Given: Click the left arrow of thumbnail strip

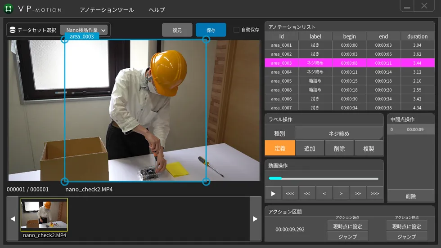Looking at the screenshot, I should [x=13, y=219].
